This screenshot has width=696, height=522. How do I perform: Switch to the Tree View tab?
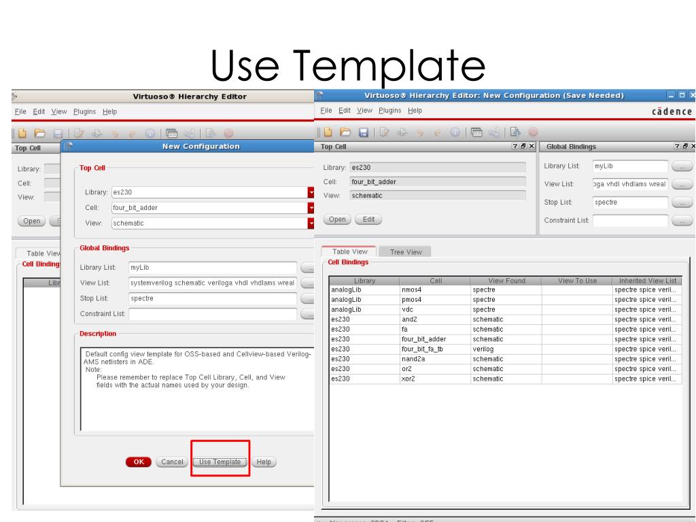pos(405,252)
